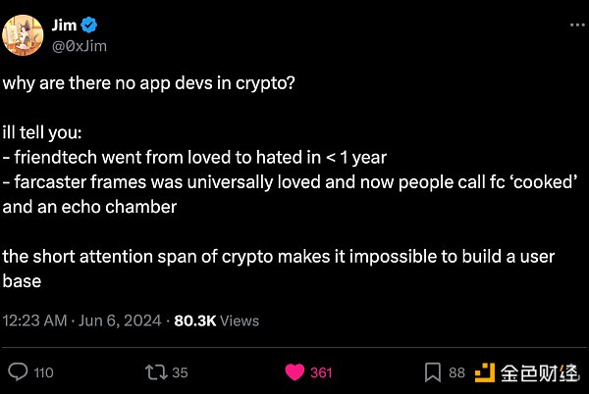The width and height of the screenshot is (589, 394).
Task: Open the 80.3K Views count
Action: [217, 320]
